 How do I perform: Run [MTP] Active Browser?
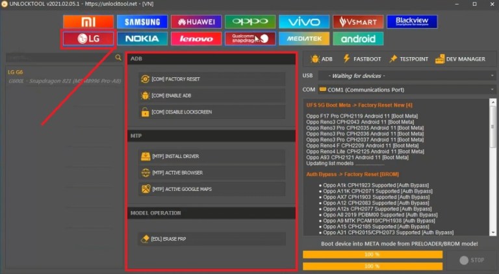212,173
